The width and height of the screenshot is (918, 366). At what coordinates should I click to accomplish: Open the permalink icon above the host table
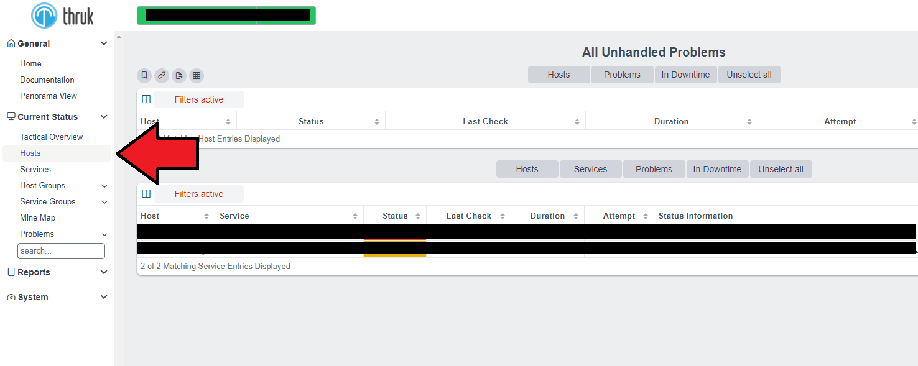162,75
